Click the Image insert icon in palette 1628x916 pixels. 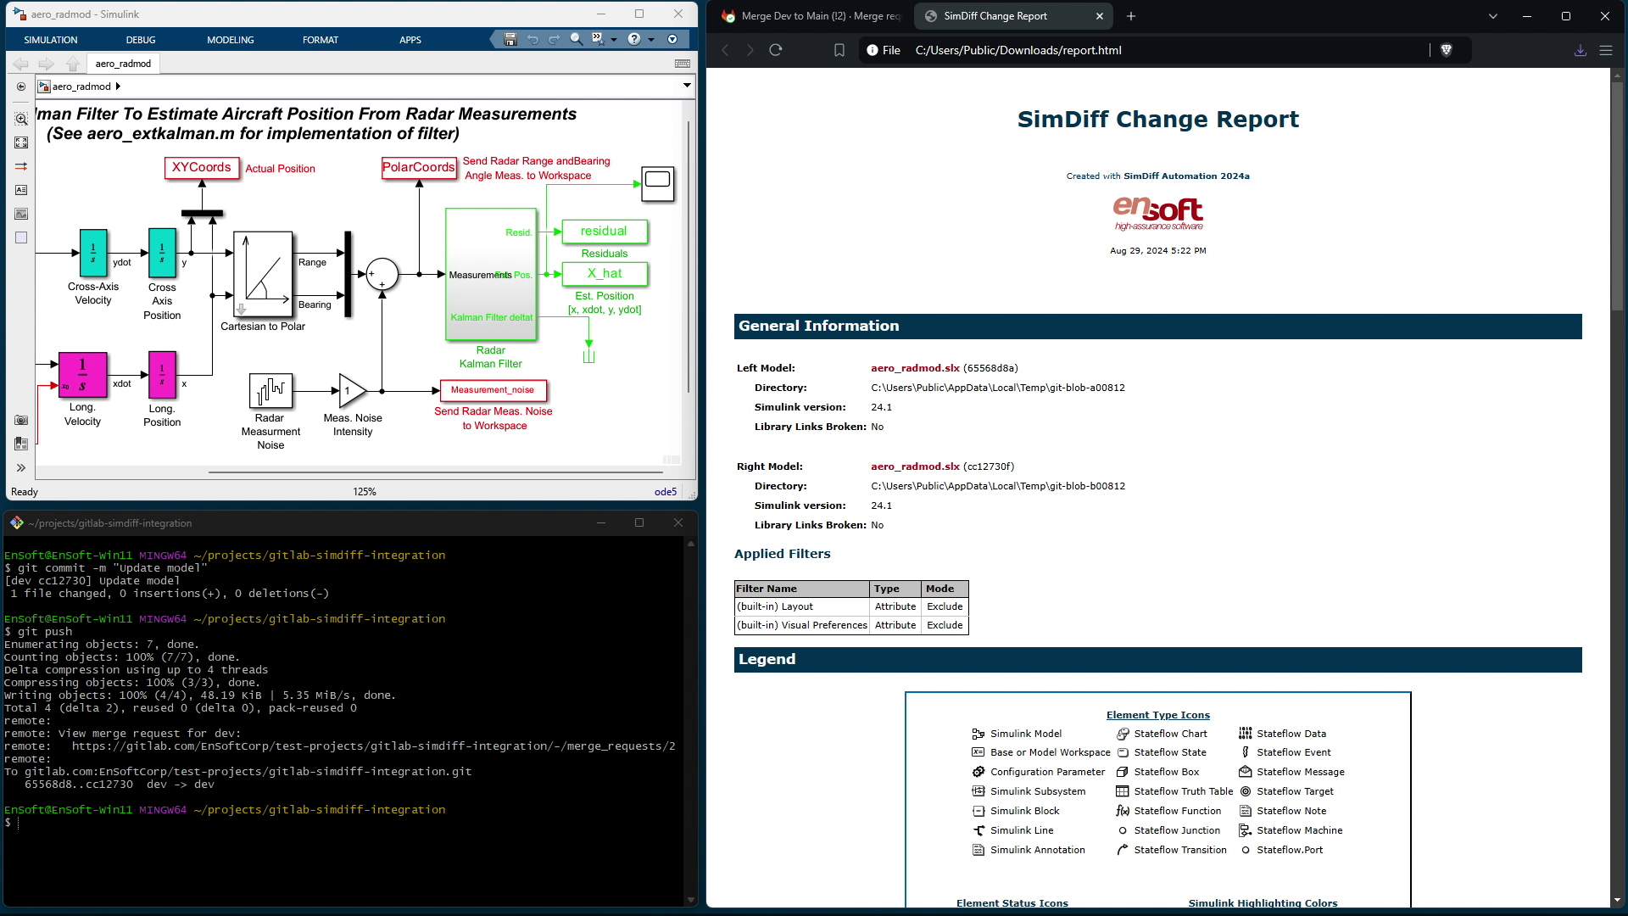coord(21,214)
